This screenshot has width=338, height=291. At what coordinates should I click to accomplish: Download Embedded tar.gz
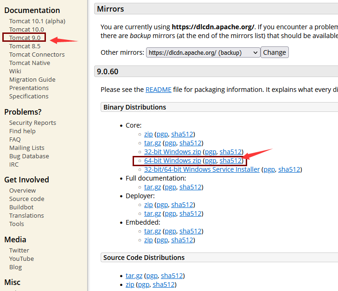click(x=153, y=231)
